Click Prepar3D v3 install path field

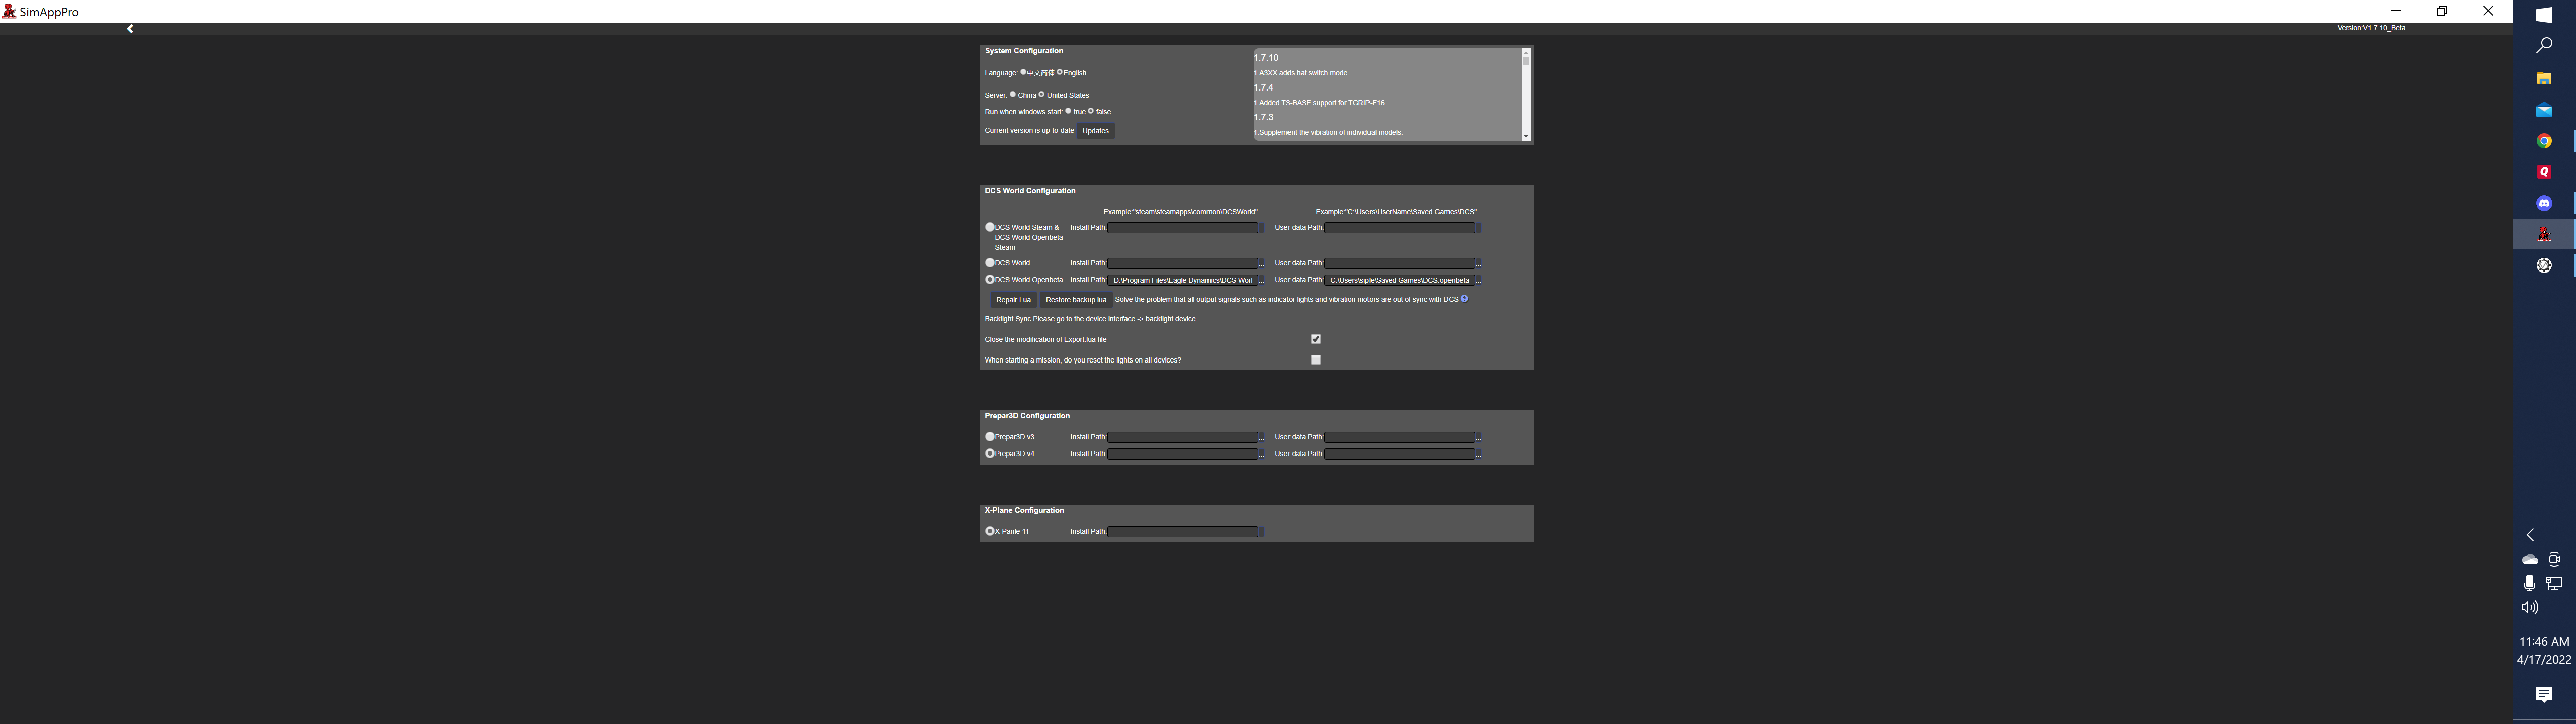[x=1182, y=437]
